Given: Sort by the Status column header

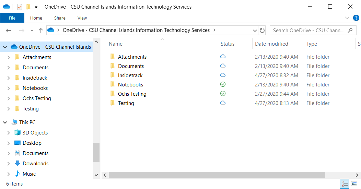Looking at the screenshot, I should click(228, 44).
